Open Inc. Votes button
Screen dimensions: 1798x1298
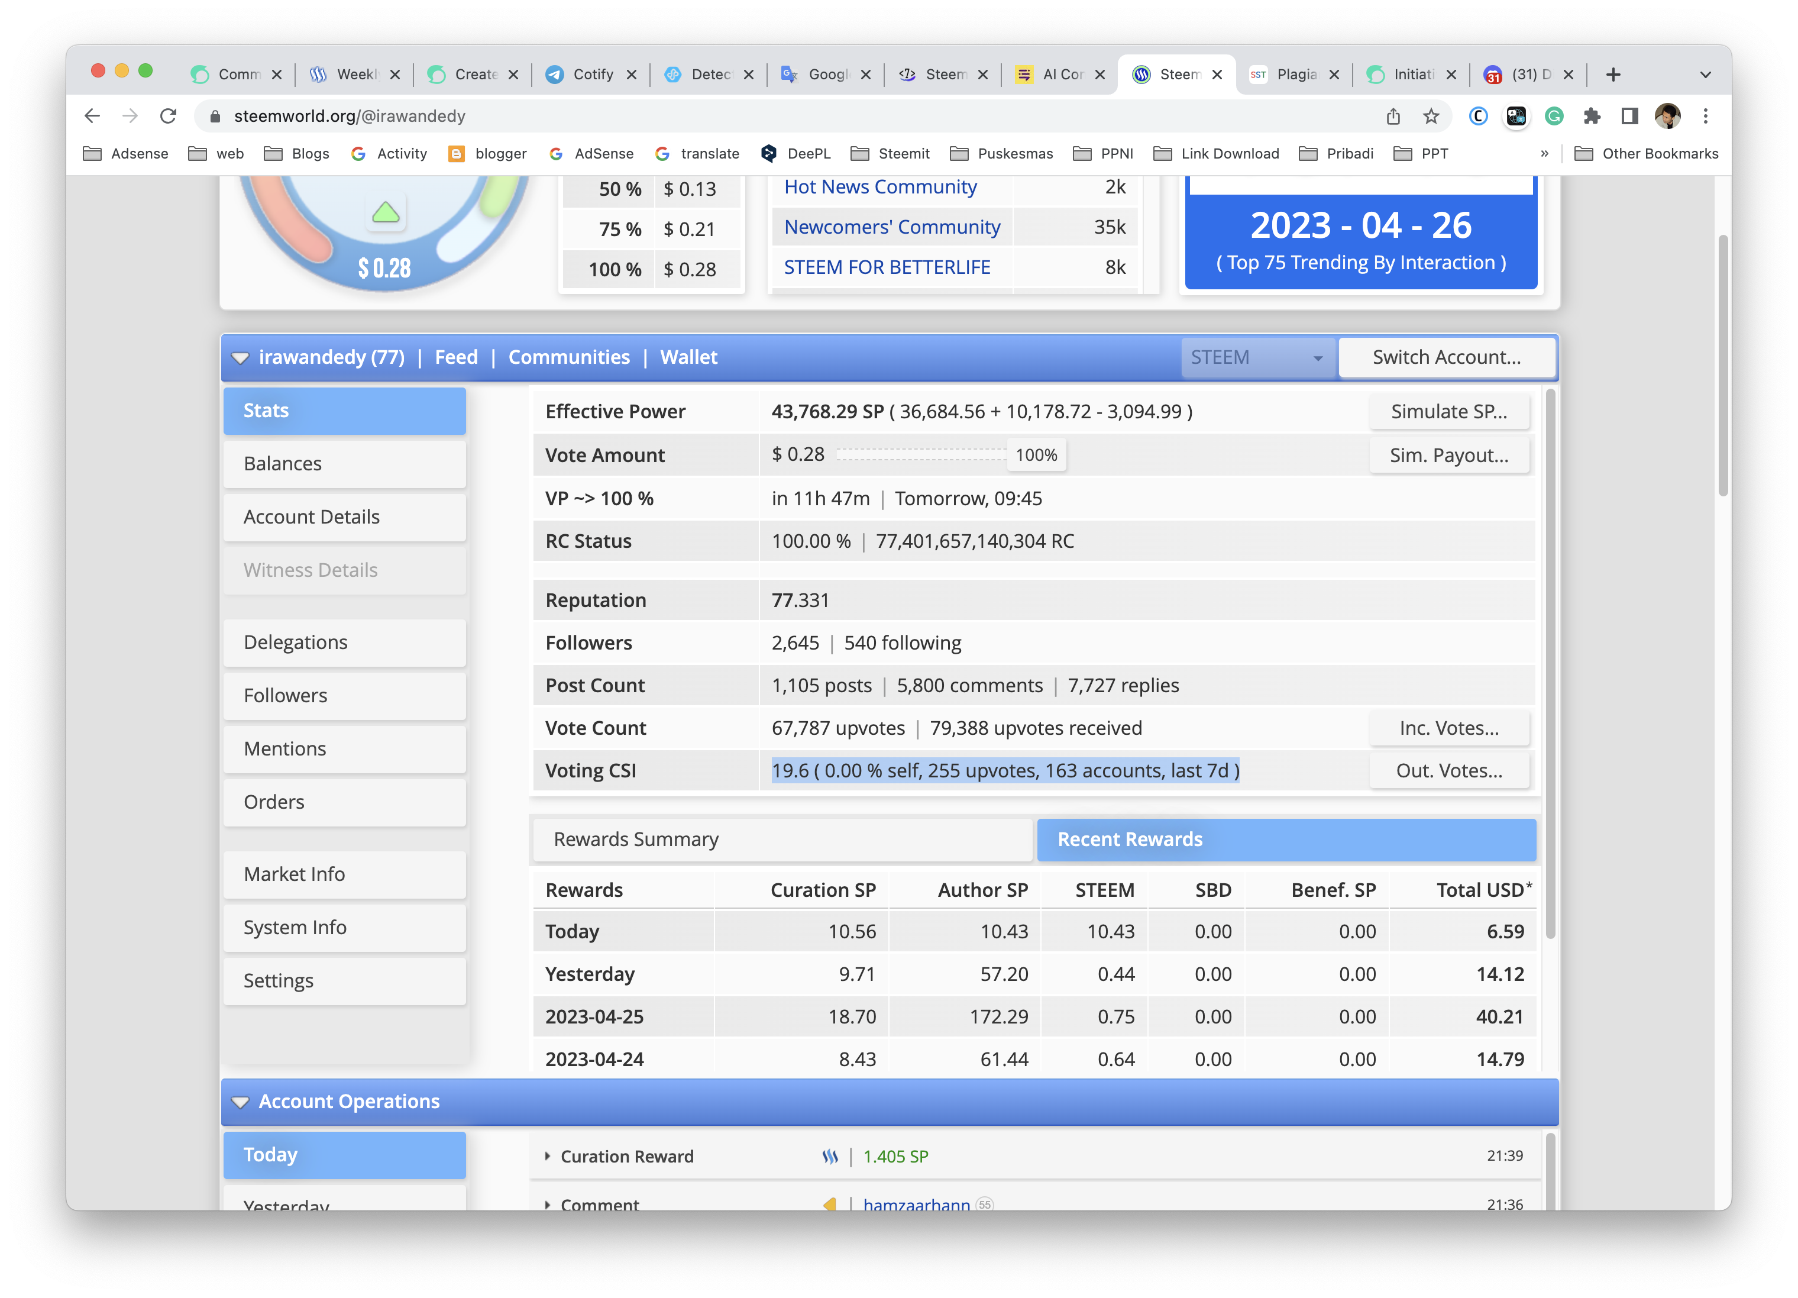1449,728
